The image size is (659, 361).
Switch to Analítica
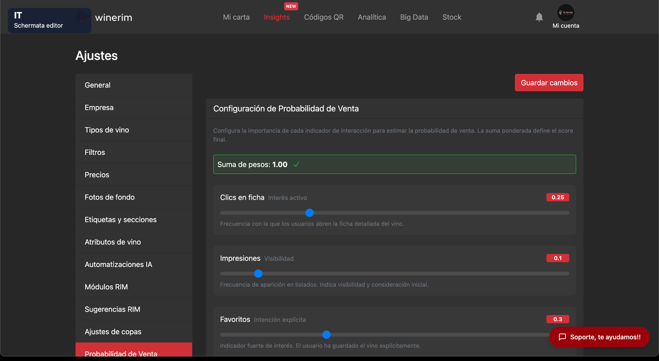(372, 17)
